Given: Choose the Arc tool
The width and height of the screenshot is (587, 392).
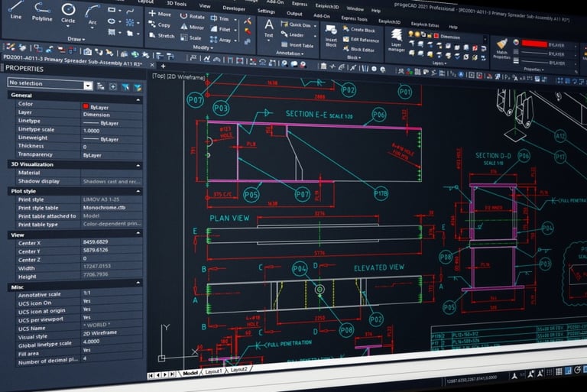Looking at the screenshot, I should [92, 16].
